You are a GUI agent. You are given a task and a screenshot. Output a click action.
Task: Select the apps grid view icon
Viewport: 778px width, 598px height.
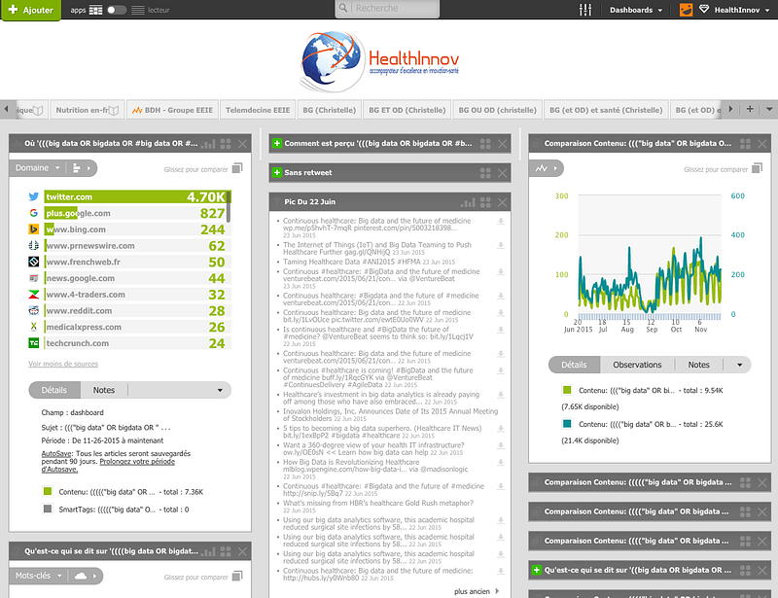(x=95, y=10)
